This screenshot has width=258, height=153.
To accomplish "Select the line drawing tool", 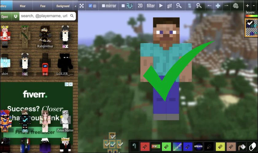I will [x=156, y=147].
